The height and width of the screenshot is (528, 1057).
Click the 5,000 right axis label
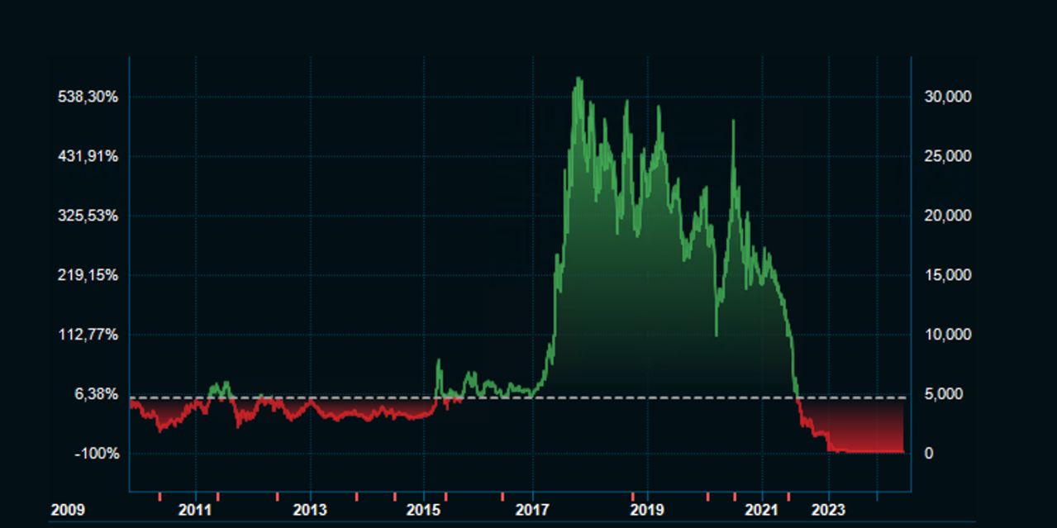(944, 394)
